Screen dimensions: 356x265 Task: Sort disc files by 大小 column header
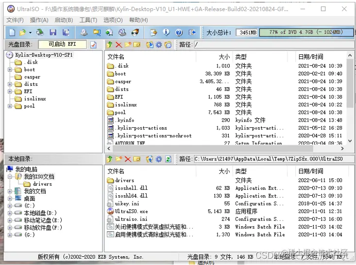point(214,57)
